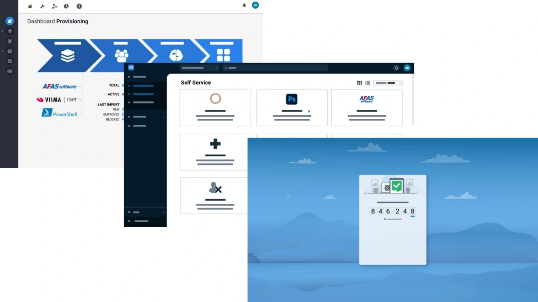
Task: Open the Photoshop self service tile
Action: tap(292, 108)
